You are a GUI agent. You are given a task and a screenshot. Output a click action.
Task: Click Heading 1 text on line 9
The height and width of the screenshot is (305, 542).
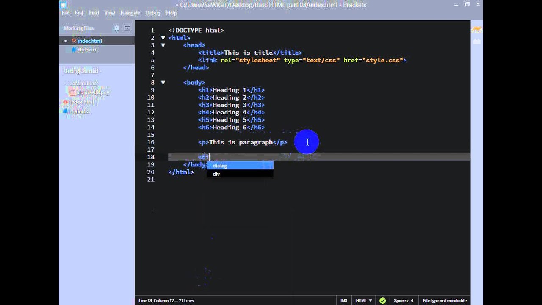[230, 90]
